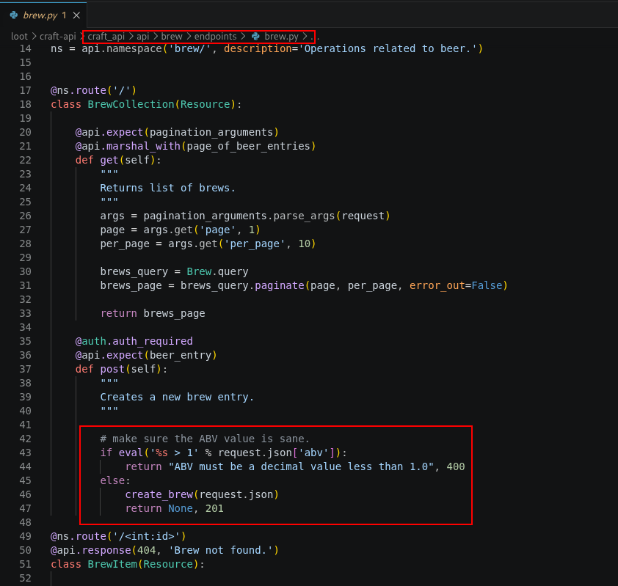This screenshot has width=618, height=586.
Task: Open the 'endpoints' breadcrumb segment
Action: pos(215,36)
